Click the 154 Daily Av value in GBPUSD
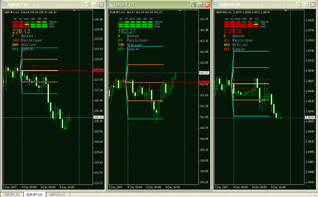 coord(226,49)
